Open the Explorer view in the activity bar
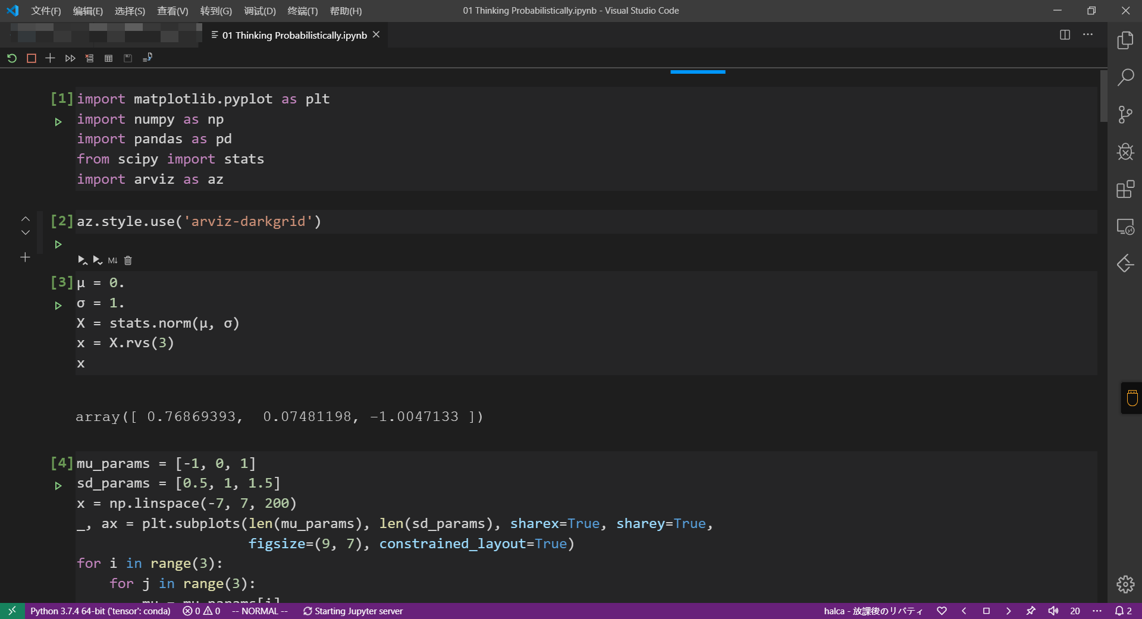 [x=1125, y=40]
